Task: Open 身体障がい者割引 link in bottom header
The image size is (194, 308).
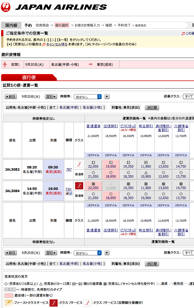Action: (163, 232)
